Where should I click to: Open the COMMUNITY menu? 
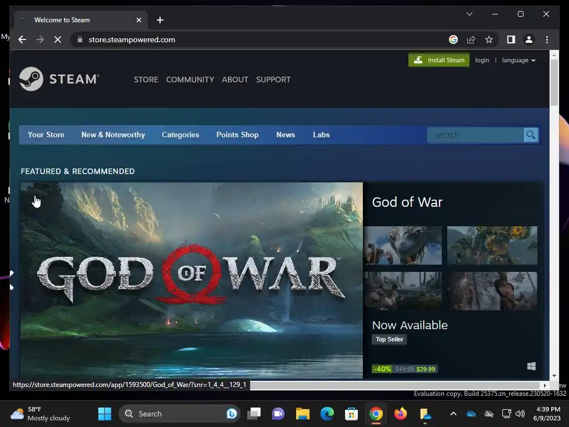(190, 80)
